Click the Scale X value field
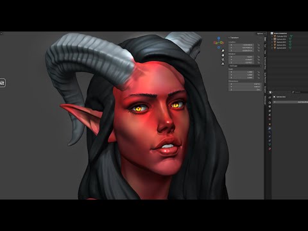The width and height of the screenshot is (308, 231). (x=241, y=72)
